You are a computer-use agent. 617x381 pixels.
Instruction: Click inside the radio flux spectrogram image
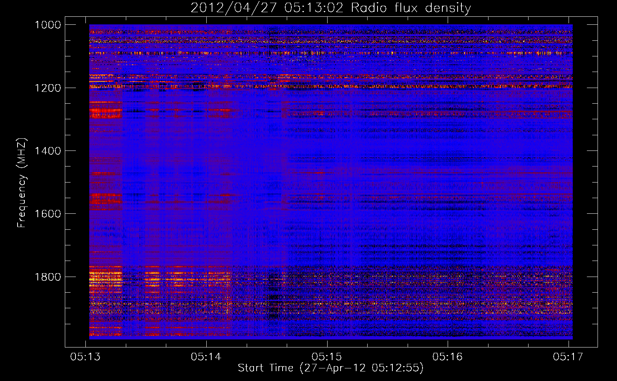[x=331, y=182]
